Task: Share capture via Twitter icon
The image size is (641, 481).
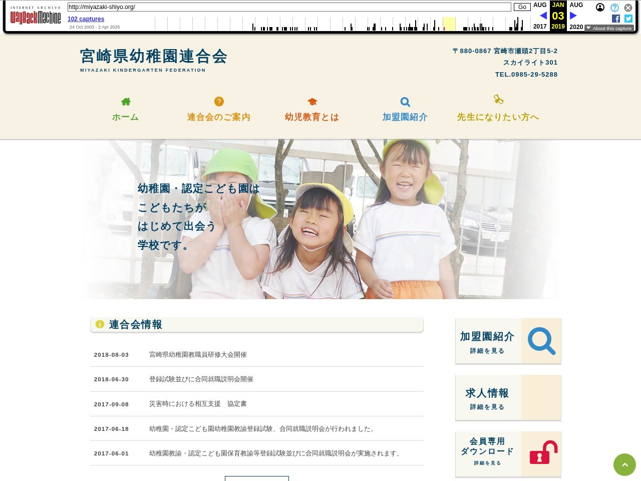Action: pyautogui.click(x=628, y=19)
